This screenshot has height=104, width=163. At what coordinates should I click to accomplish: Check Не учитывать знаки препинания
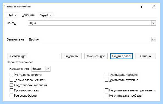pos(106,90)
